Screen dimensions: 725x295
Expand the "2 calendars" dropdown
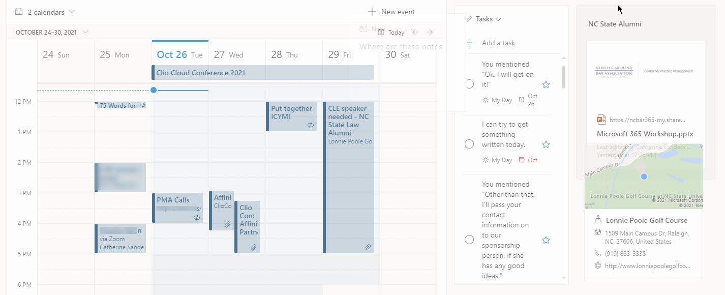click(x=45, y=12)
